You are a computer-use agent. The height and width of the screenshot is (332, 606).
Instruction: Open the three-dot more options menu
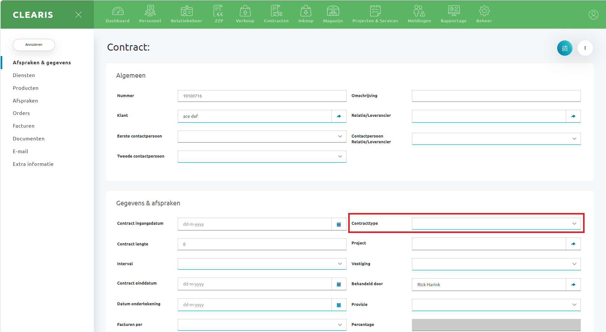click(585, 48)
